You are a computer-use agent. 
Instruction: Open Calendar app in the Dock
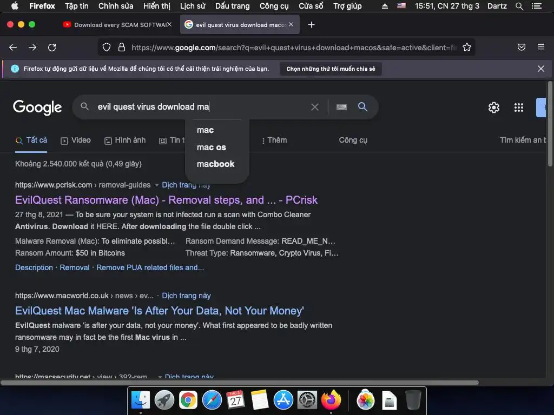(x=236, y=400)
